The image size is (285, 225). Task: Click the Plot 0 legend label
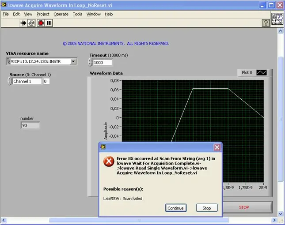click(x=247, y=73)
